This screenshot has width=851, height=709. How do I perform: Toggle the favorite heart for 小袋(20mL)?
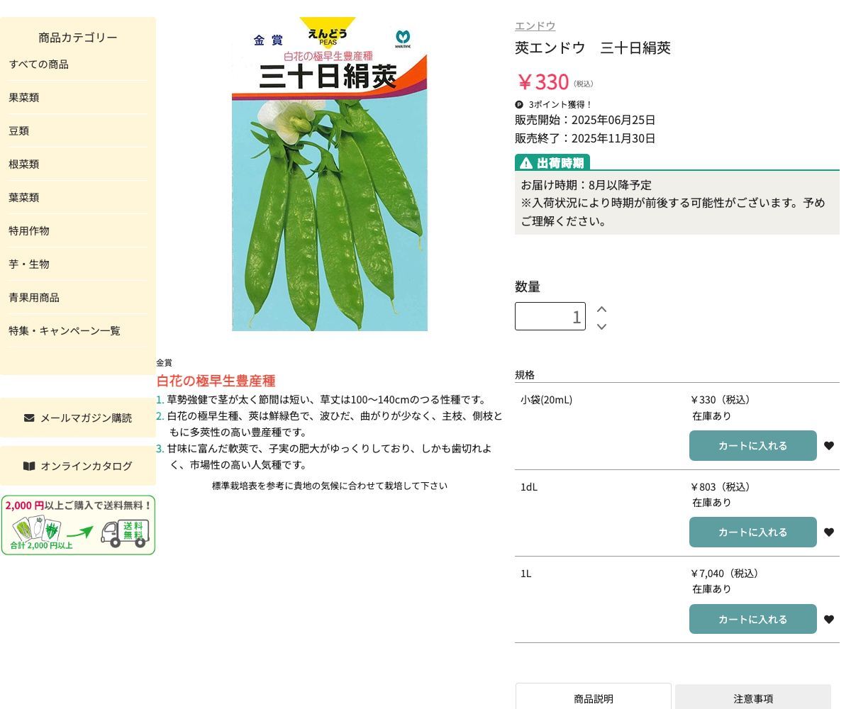pos(829,445)
